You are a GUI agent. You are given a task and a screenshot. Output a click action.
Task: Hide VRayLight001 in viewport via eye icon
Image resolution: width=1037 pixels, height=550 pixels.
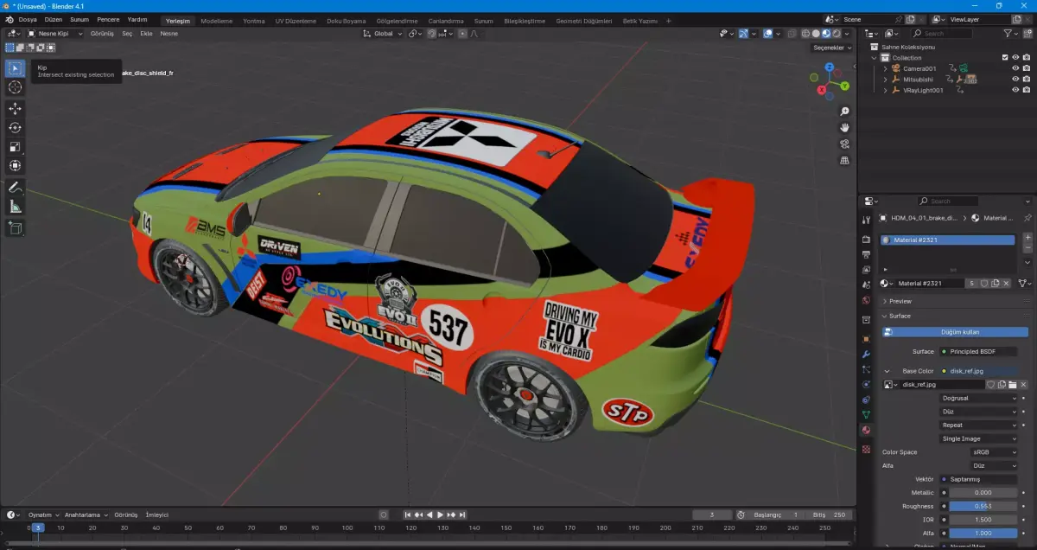coord(1015,90)
